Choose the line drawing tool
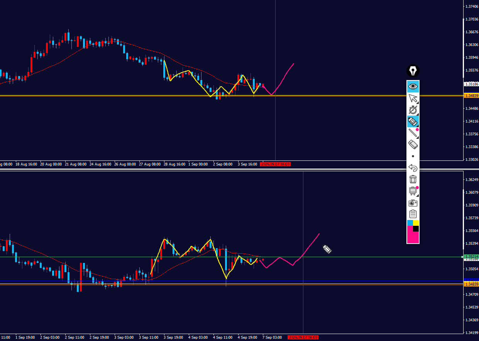 (413, 133)
